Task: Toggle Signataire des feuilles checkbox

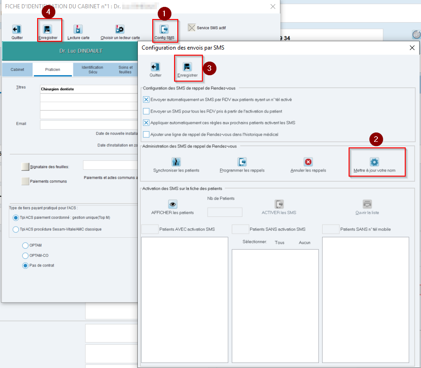Action: pyautogui.click(x=25, y=167)
